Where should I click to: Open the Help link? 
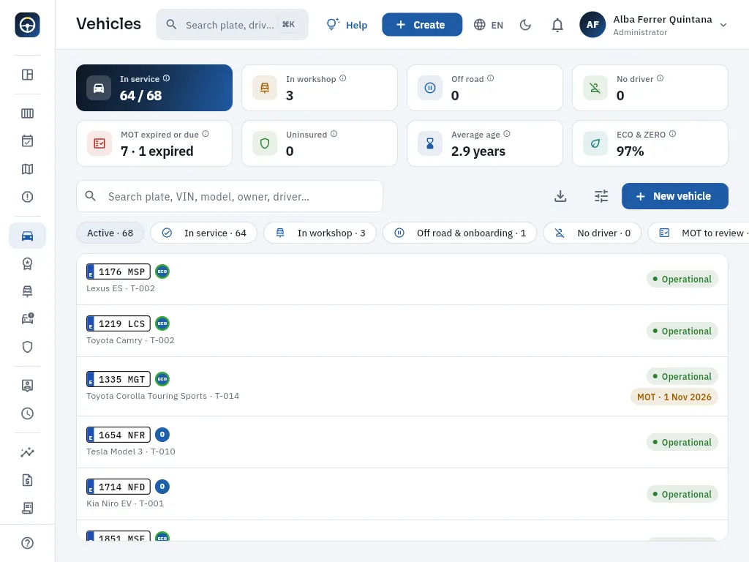347,25
